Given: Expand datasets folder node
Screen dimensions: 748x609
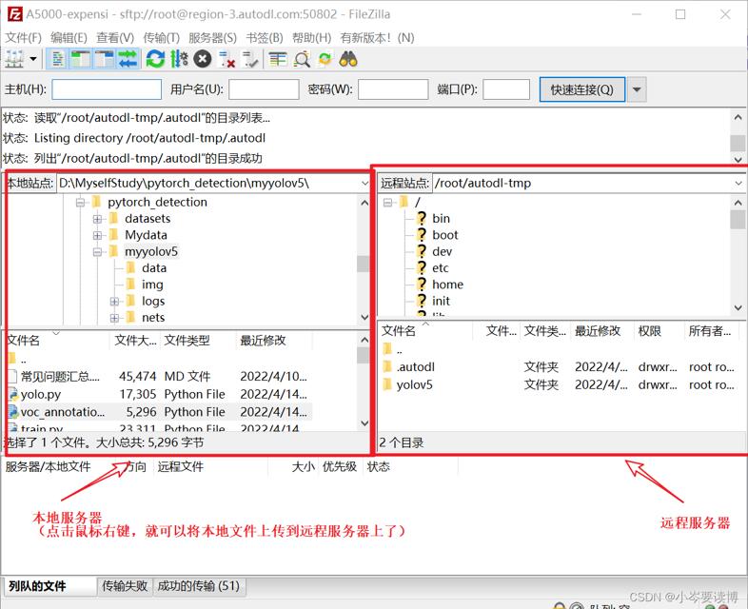Looking at the screenshot, I should [x=97, y=219].
